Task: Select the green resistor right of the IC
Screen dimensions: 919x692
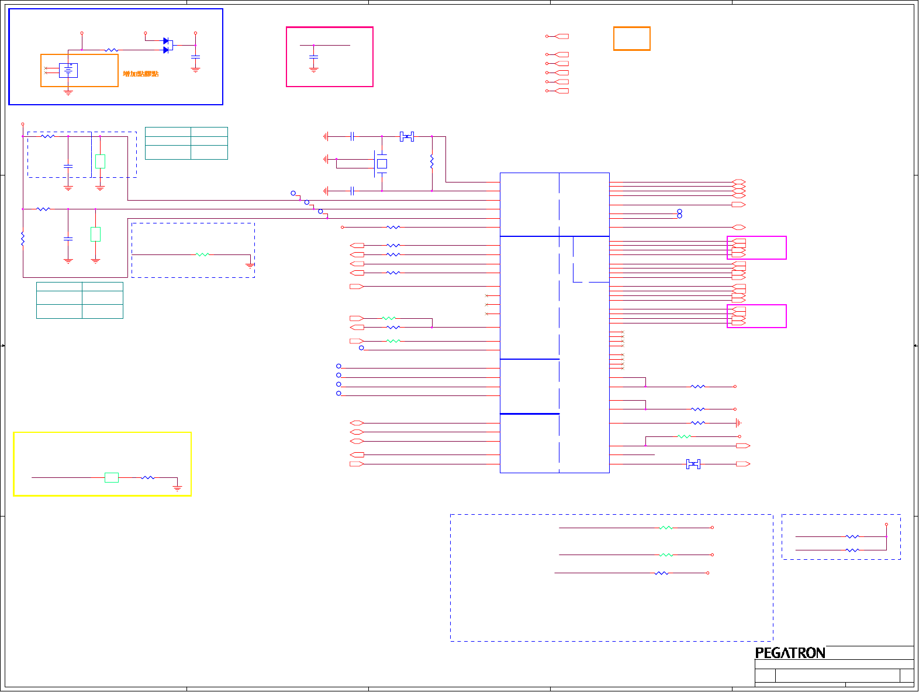Action: [x=684, y=436]
